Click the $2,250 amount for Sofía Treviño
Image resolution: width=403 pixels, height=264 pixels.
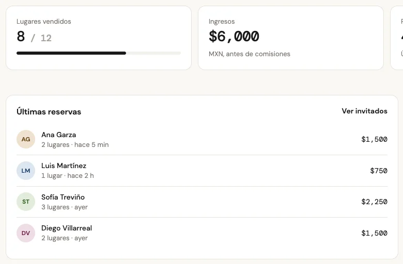click(x=374, y=202)
